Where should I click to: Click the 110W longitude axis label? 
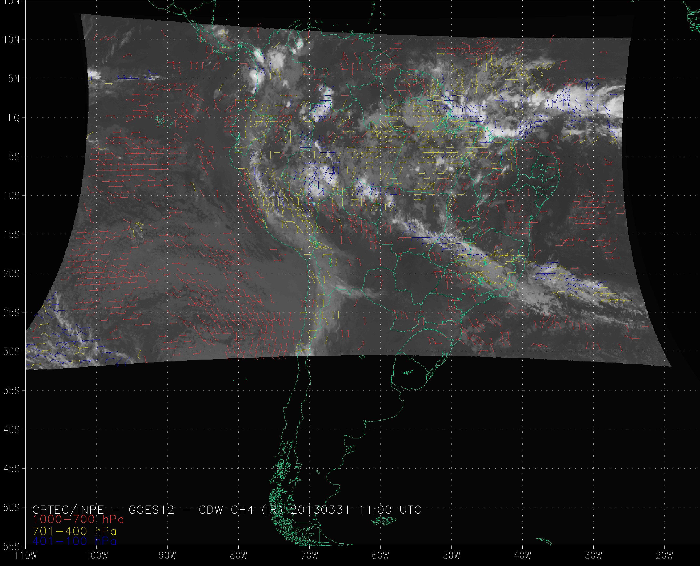pyautogui.click(x=26, y=556)
